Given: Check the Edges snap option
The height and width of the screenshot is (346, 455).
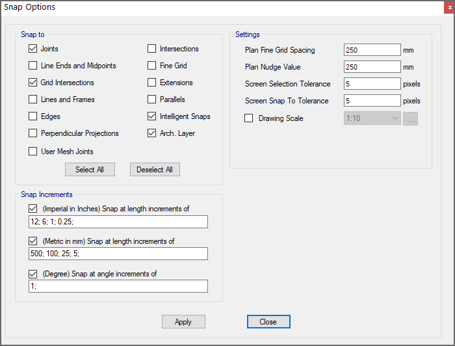Looking at the screenshot, I should tap(33, 116).
